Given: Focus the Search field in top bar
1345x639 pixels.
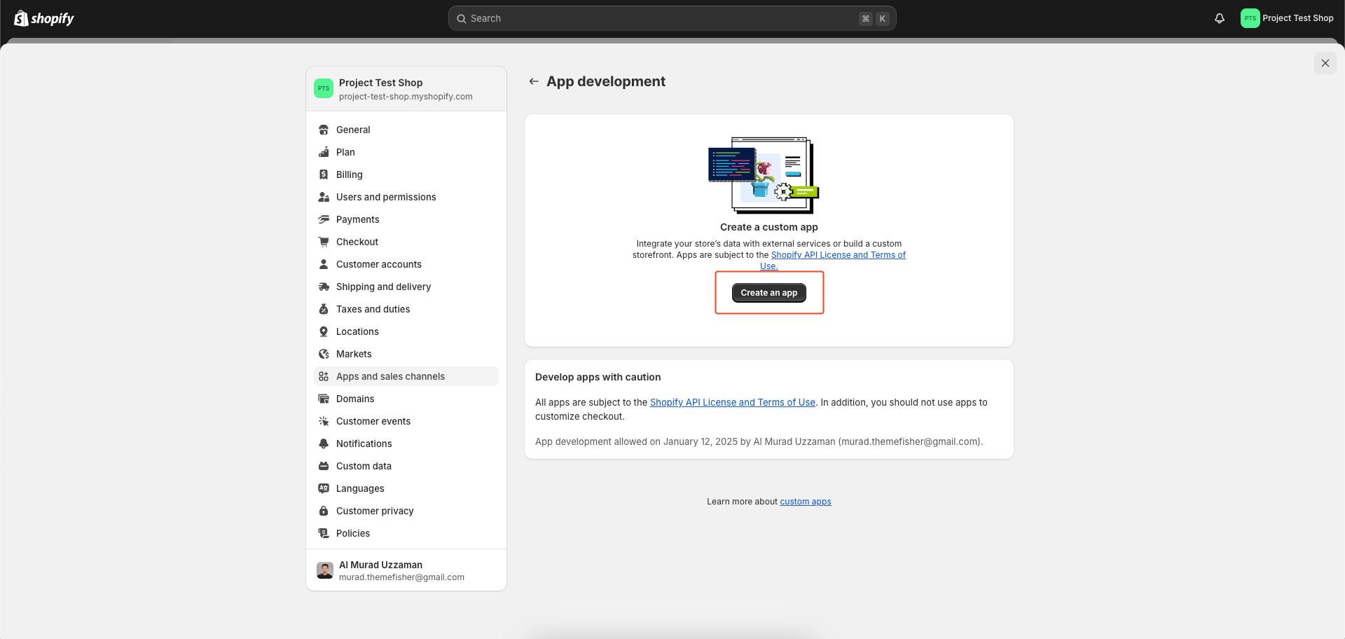Looking at the screenshot, I should tap(672, 18).
